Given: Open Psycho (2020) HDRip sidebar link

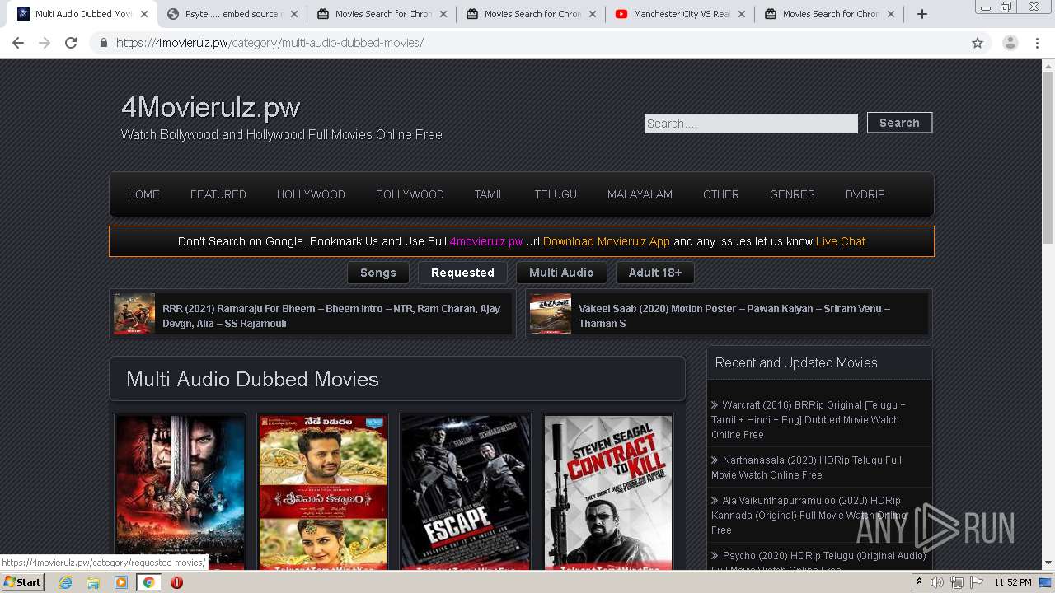Looking at the screenshot, I should tap(818, 562).
